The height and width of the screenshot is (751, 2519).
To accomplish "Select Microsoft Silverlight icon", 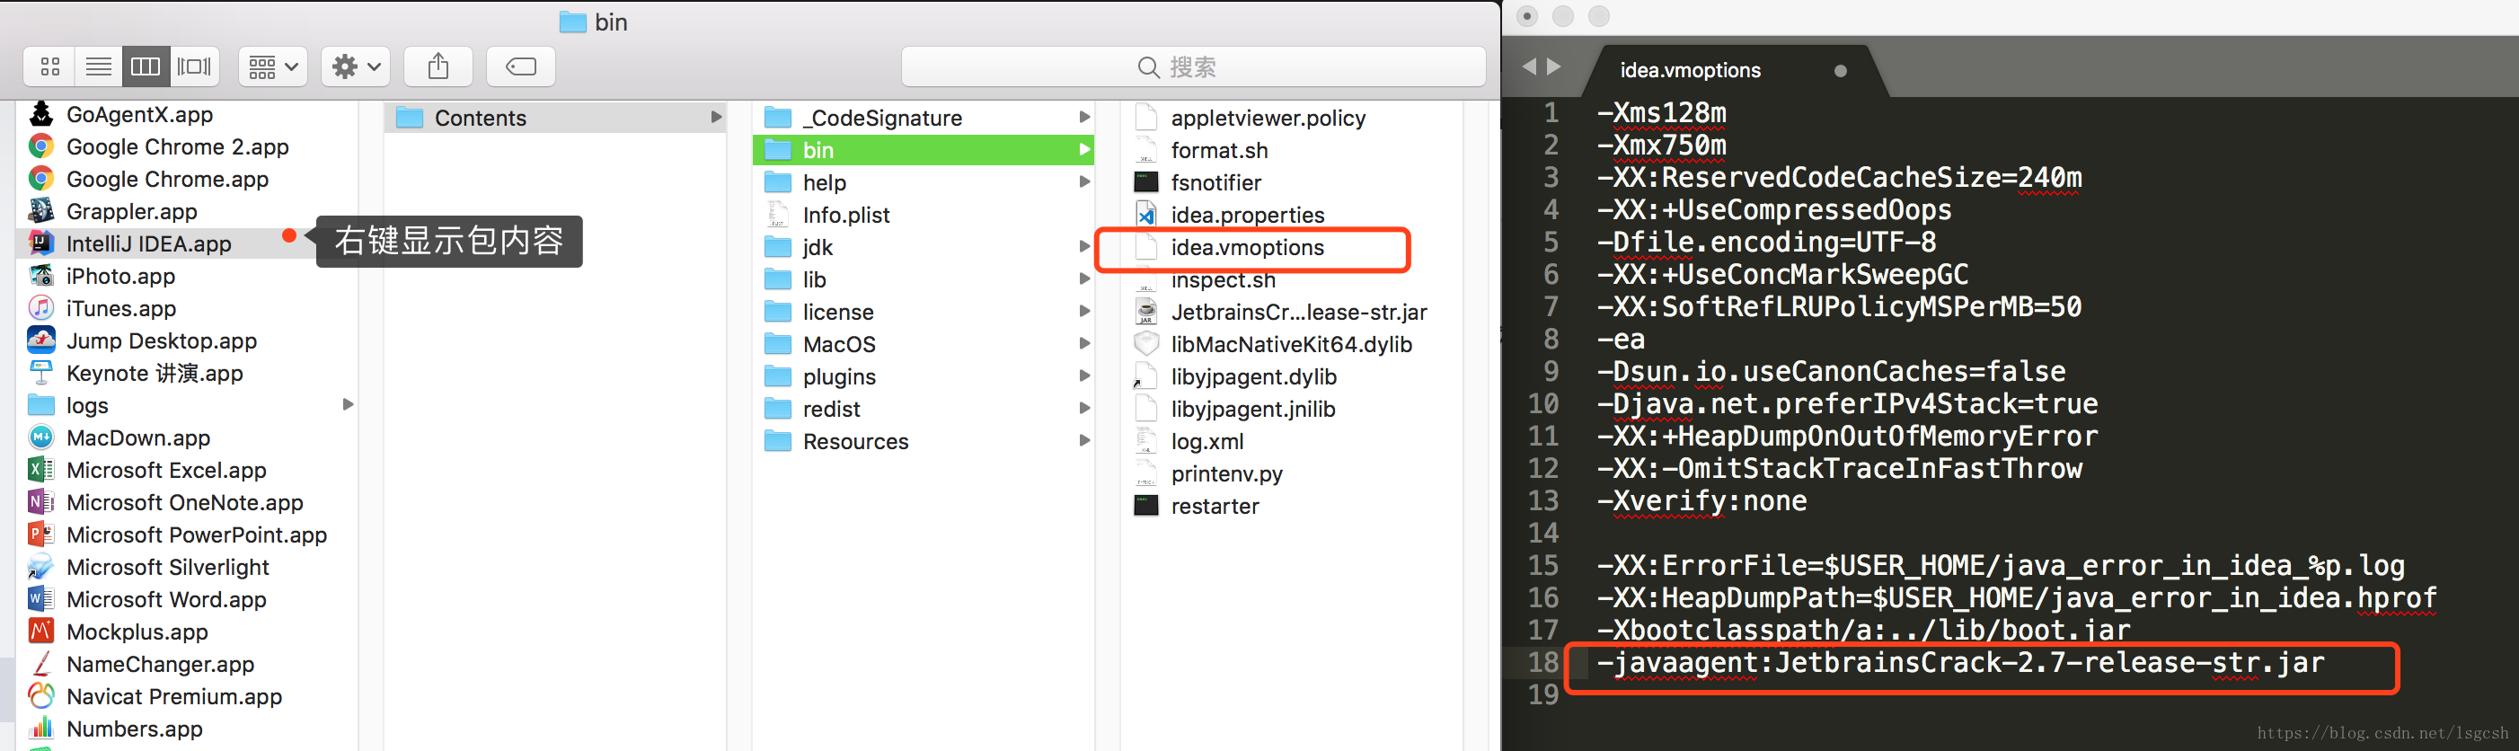I will tap(41, 566).
